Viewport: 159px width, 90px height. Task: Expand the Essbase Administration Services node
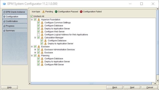click(x=35, y=49)
